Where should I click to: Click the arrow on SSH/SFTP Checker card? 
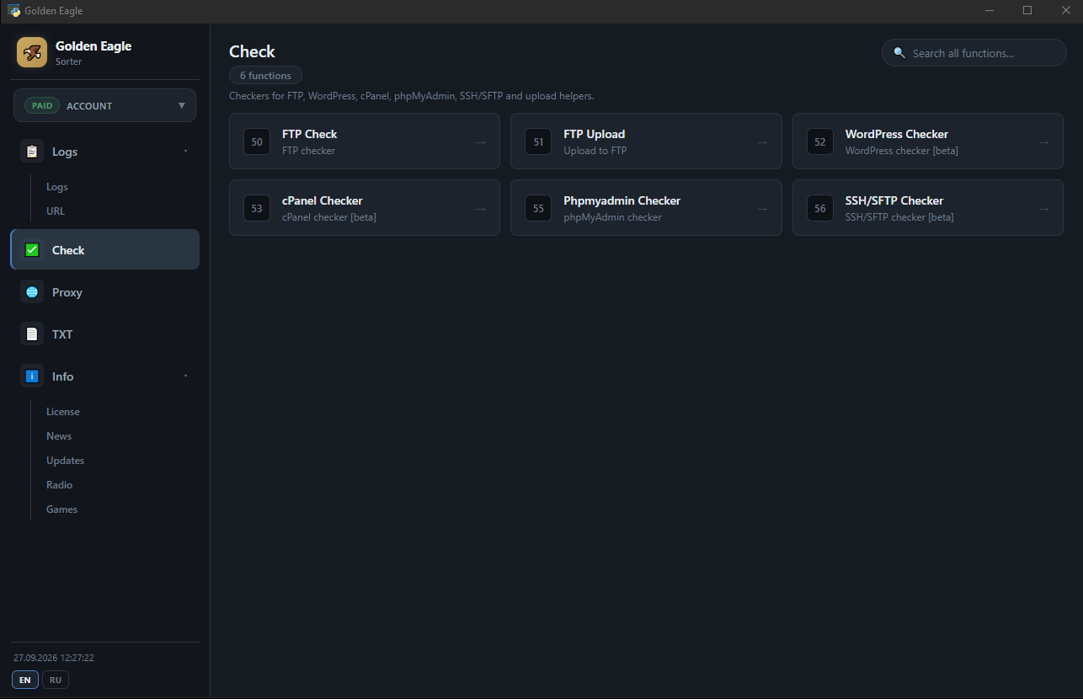(1044, 209)
